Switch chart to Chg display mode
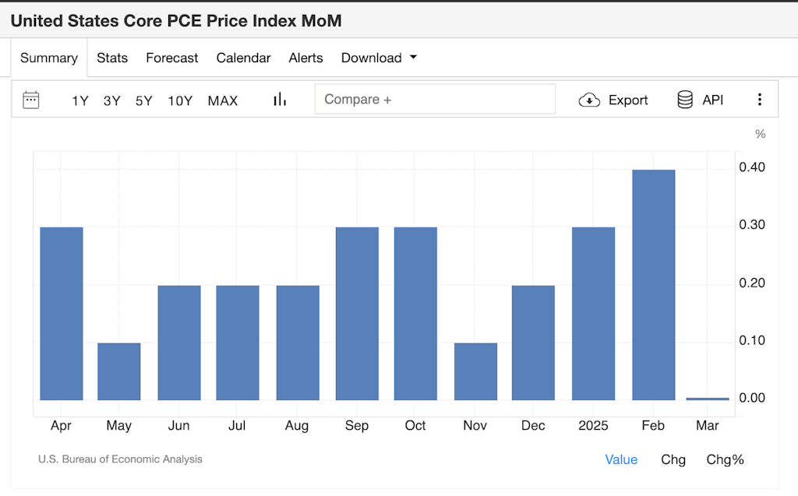The image size is (798, 496). 673,459
